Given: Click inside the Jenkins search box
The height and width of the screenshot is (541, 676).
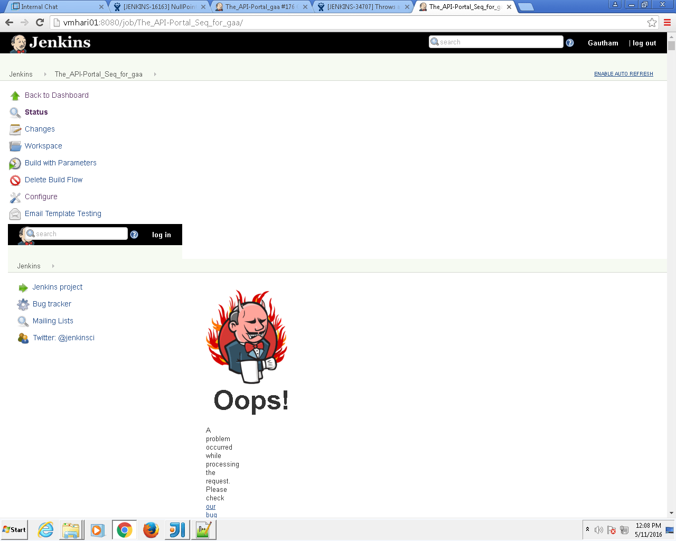Looking at the screenshot, I should tap(496, 41).
